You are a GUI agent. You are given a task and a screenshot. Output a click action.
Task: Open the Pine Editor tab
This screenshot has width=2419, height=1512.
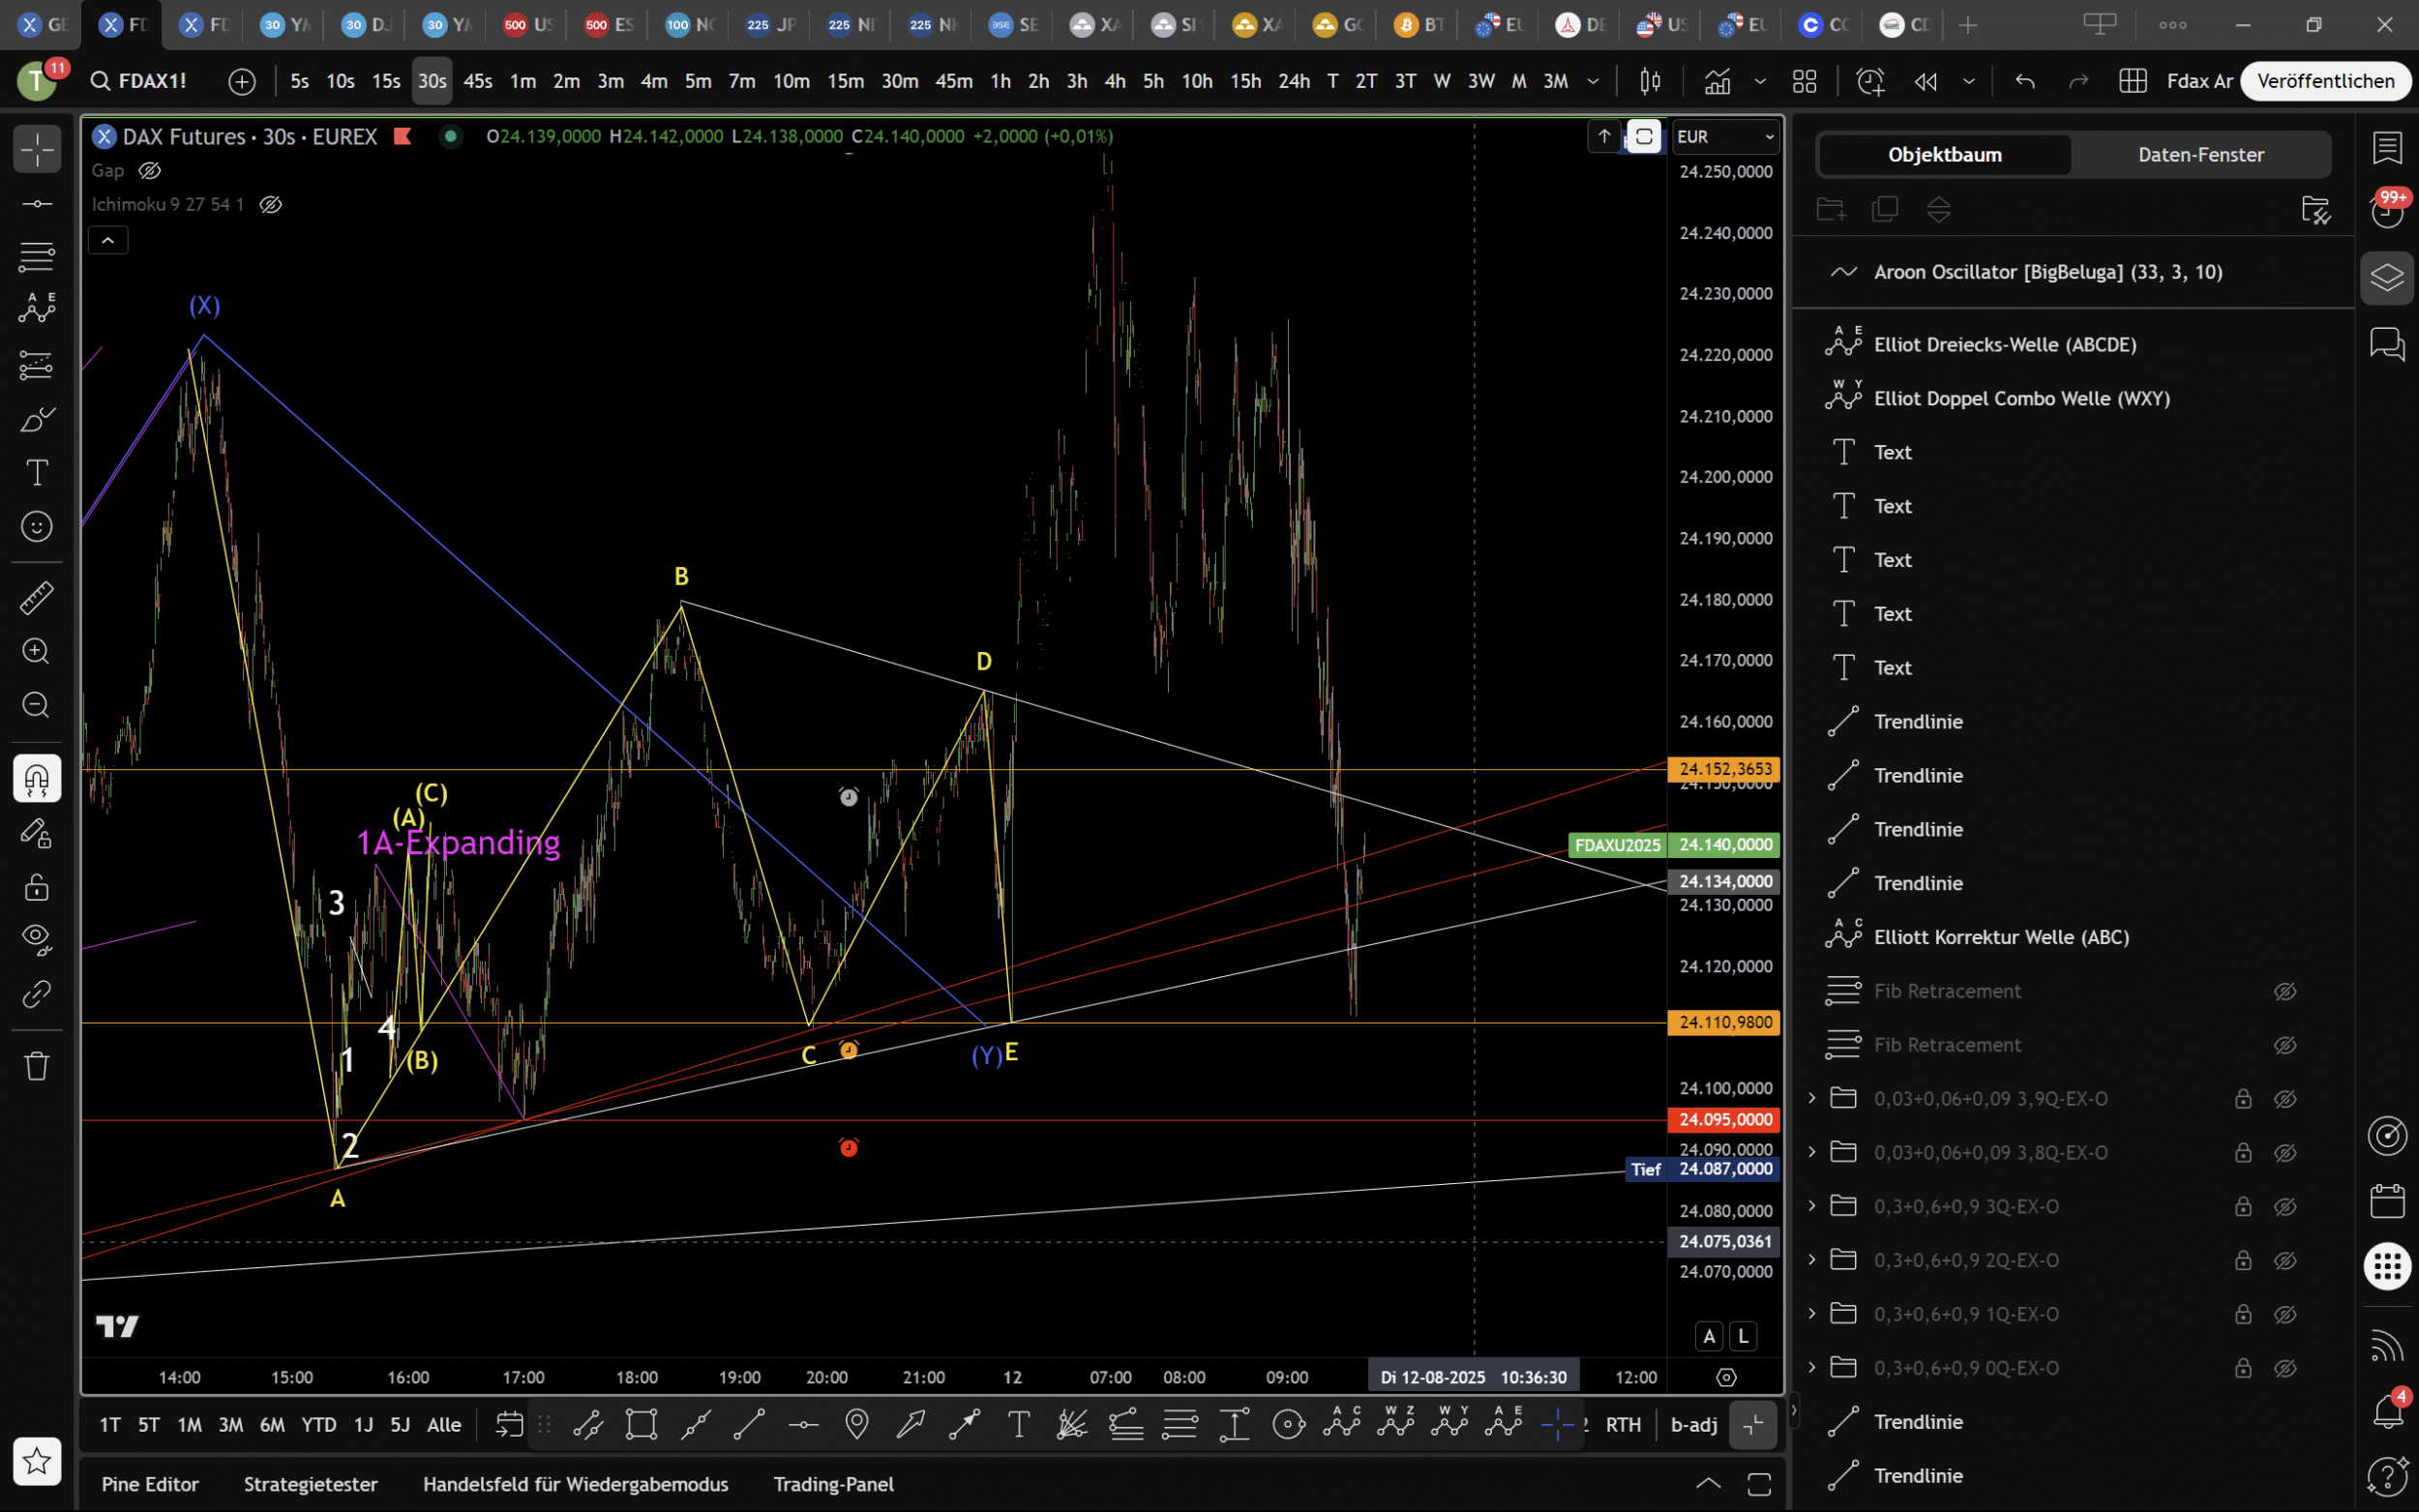pyautogui.click(x=150, y=1484)
